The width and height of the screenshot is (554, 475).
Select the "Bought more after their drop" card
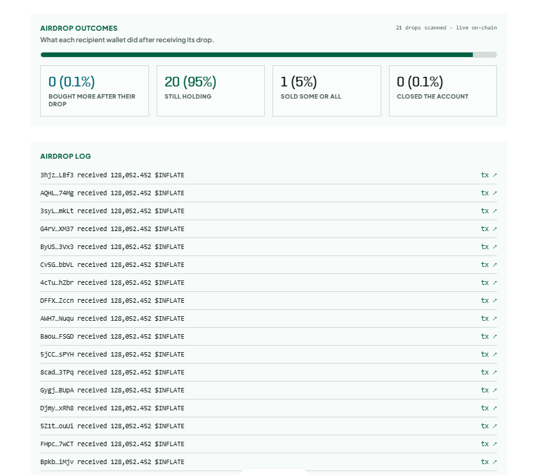95,91
